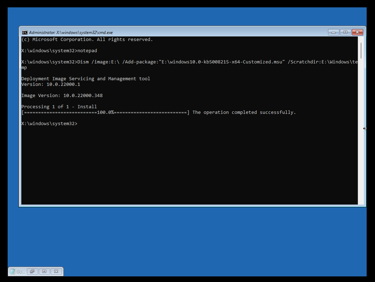Click 'Deployment Image Servicing and Management tool' text
Image resolution: width=375 pixels, height=282 pixels.
(86, 79)
